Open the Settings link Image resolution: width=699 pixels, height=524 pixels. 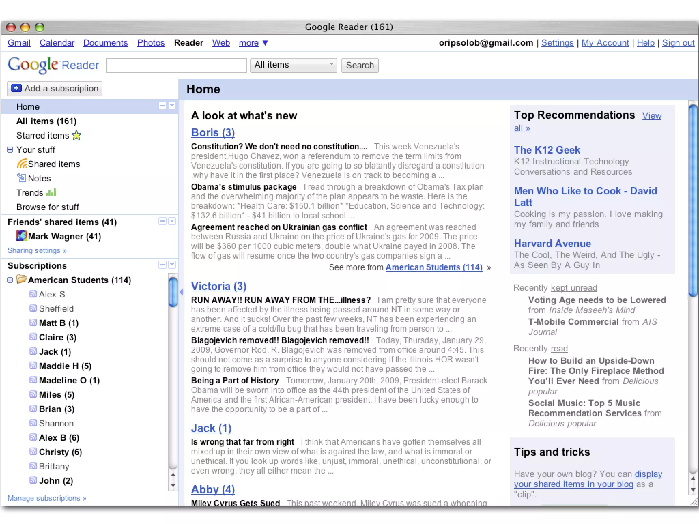tap(557, 43)
